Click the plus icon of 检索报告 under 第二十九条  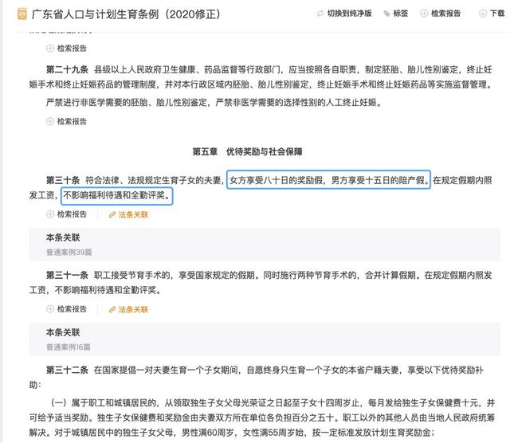click(50, 122)
